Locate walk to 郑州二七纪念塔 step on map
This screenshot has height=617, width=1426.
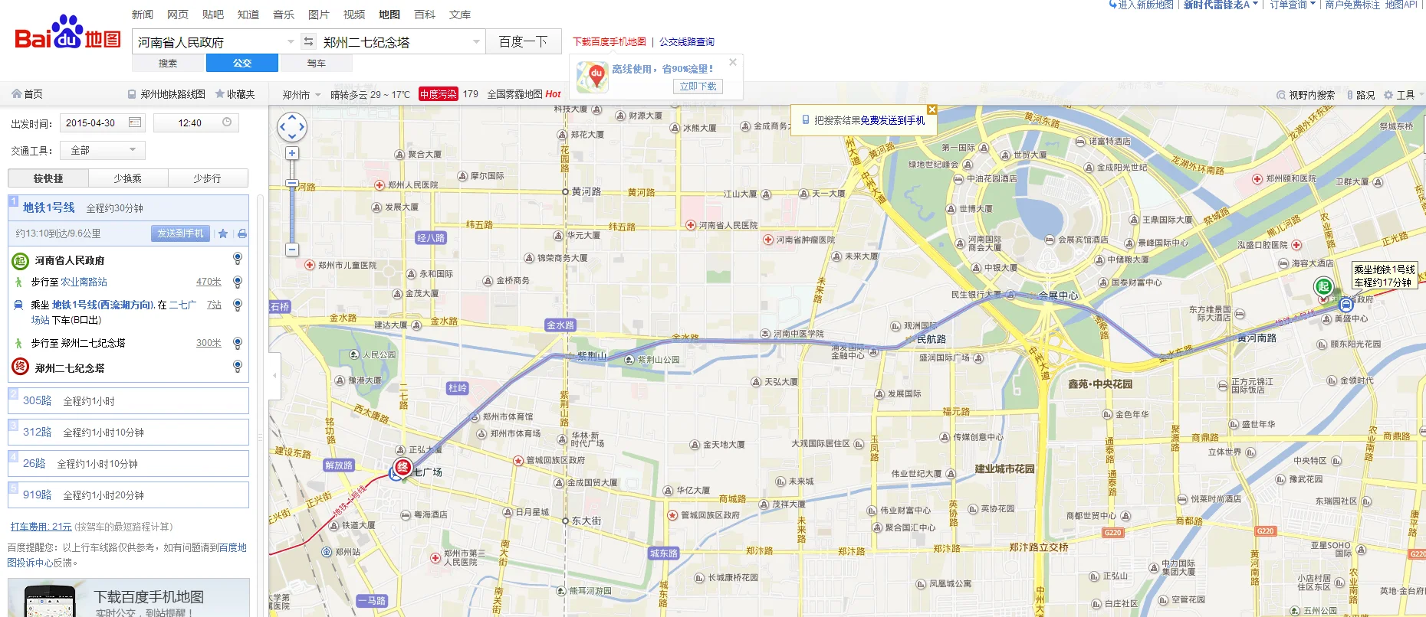(238, 343)
